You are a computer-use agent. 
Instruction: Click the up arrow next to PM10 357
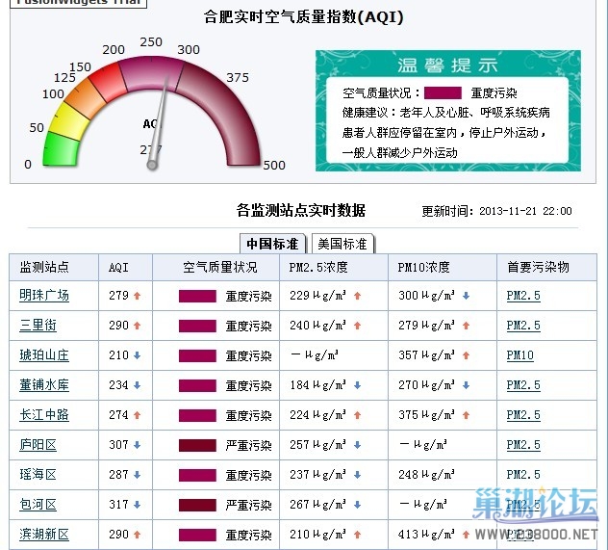click(x=466, y=355)
